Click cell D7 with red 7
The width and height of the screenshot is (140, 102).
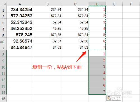click(x=97, y=47)
